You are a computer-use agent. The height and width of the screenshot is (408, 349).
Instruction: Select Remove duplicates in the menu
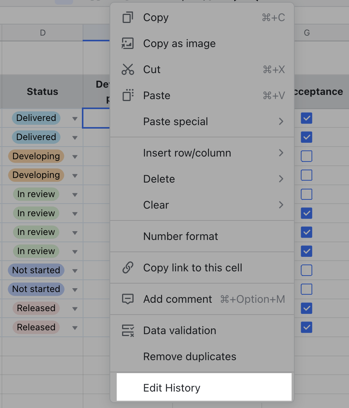click(189, 356)
